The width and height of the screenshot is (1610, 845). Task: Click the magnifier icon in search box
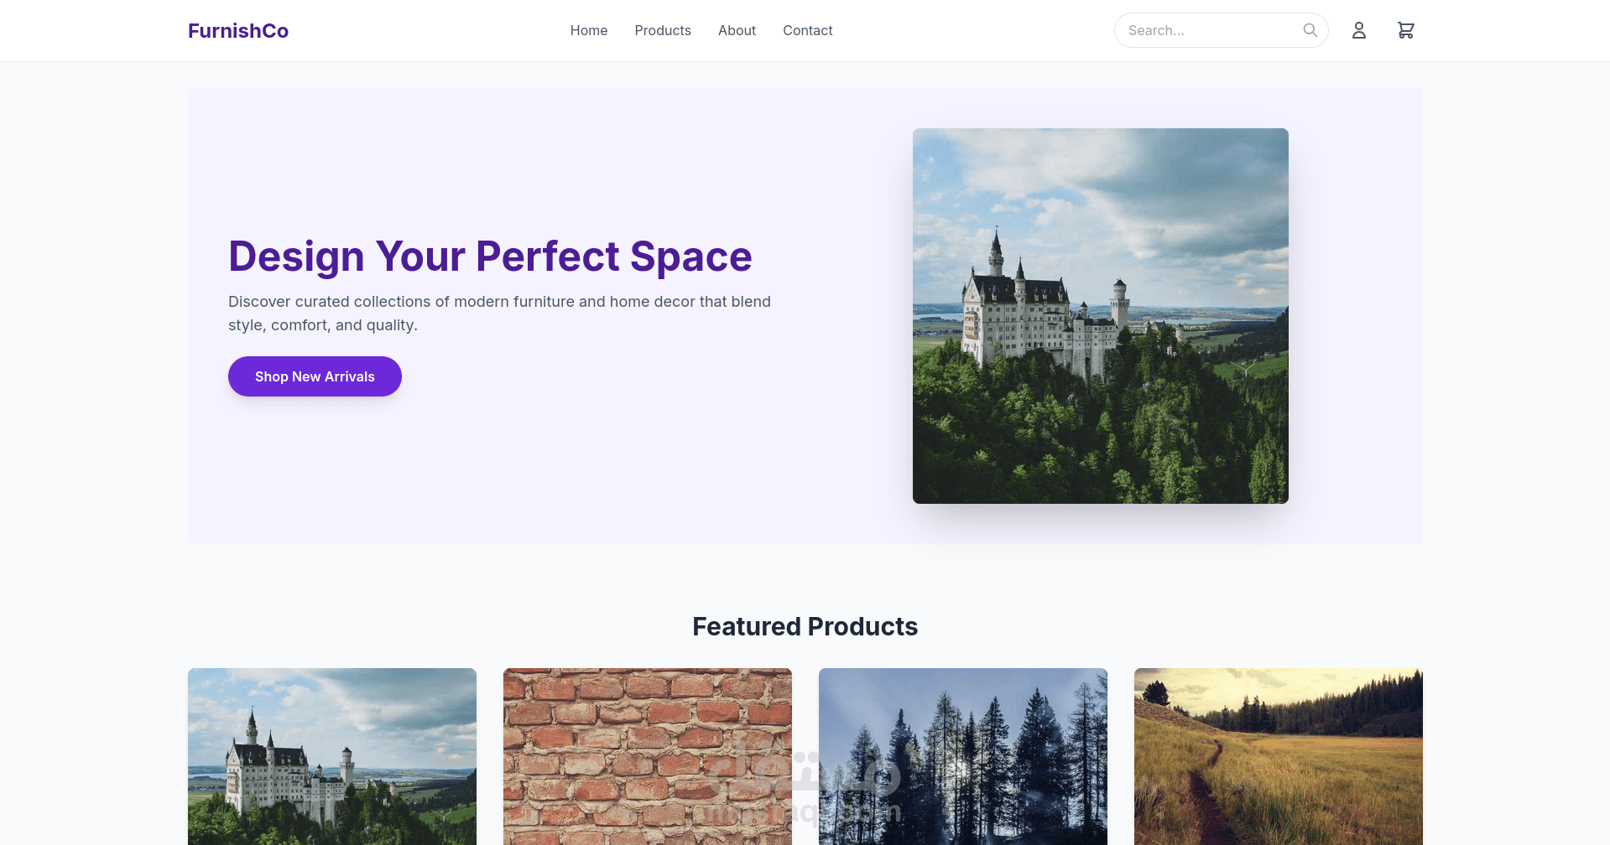(x=1310, y=30)
